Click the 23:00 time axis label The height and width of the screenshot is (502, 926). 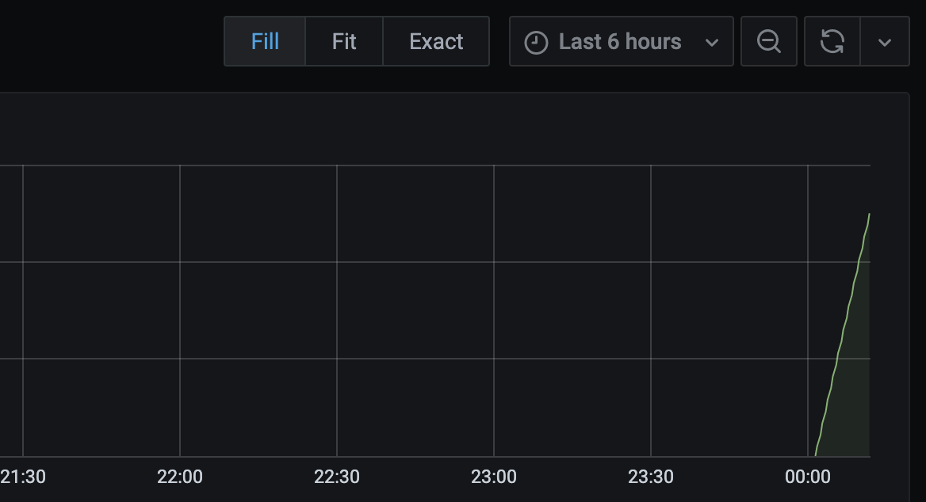tap(494, 477)
